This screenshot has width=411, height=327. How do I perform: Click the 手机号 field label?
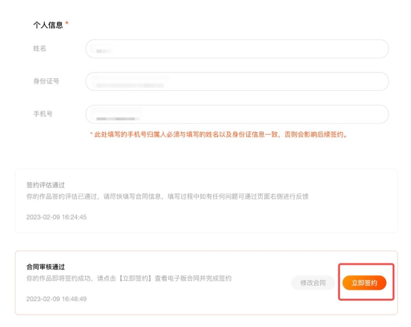coord(43,114)
